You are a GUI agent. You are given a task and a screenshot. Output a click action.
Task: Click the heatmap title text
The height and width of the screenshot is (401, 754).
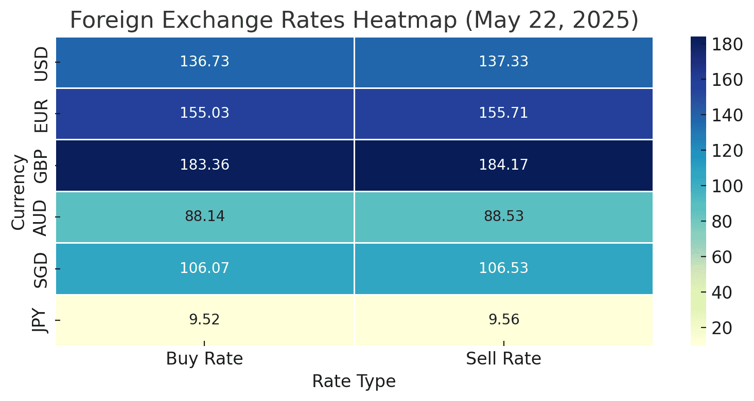[x=354, y=21]
